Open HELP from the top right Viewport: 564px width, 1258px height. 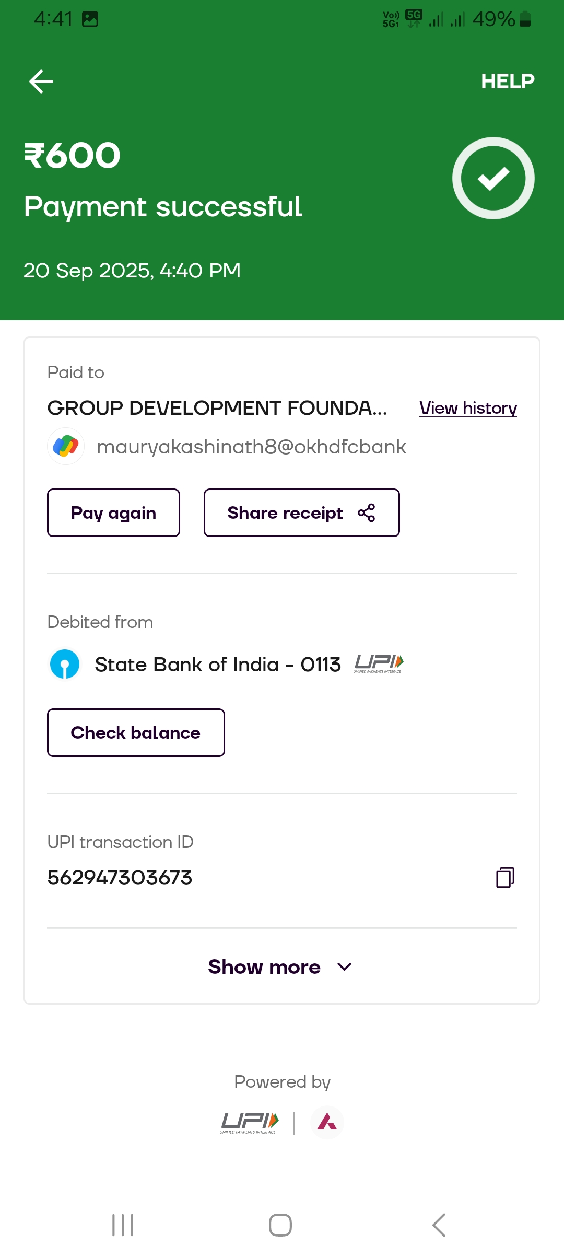click(x=507, y=81)
